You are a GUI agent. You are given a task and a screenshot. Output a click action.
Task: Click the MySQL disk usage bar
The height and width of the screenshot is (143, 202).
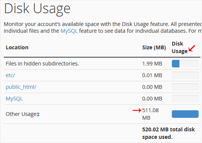[x=185, y=99]
